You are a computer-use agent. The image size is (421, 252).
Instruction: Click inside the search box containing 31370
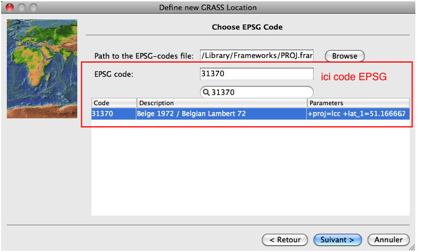click(261, 92)
